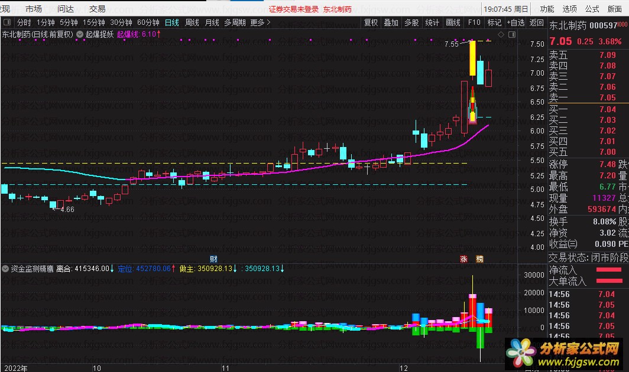Click the 叠加 overlay button
The width and height of the screenshot is (629, 372).
(x=391, y=22)
